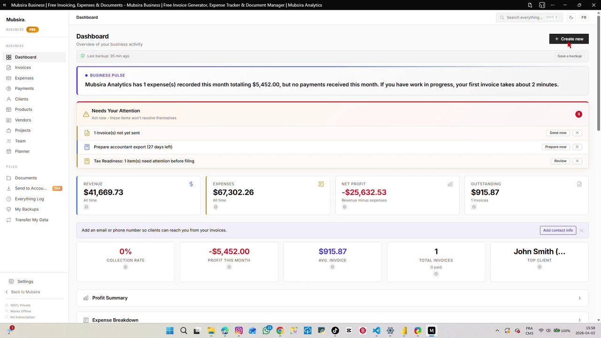Click the info icon in the Expenses card
The image size is (601, 338).
[216, 207]
